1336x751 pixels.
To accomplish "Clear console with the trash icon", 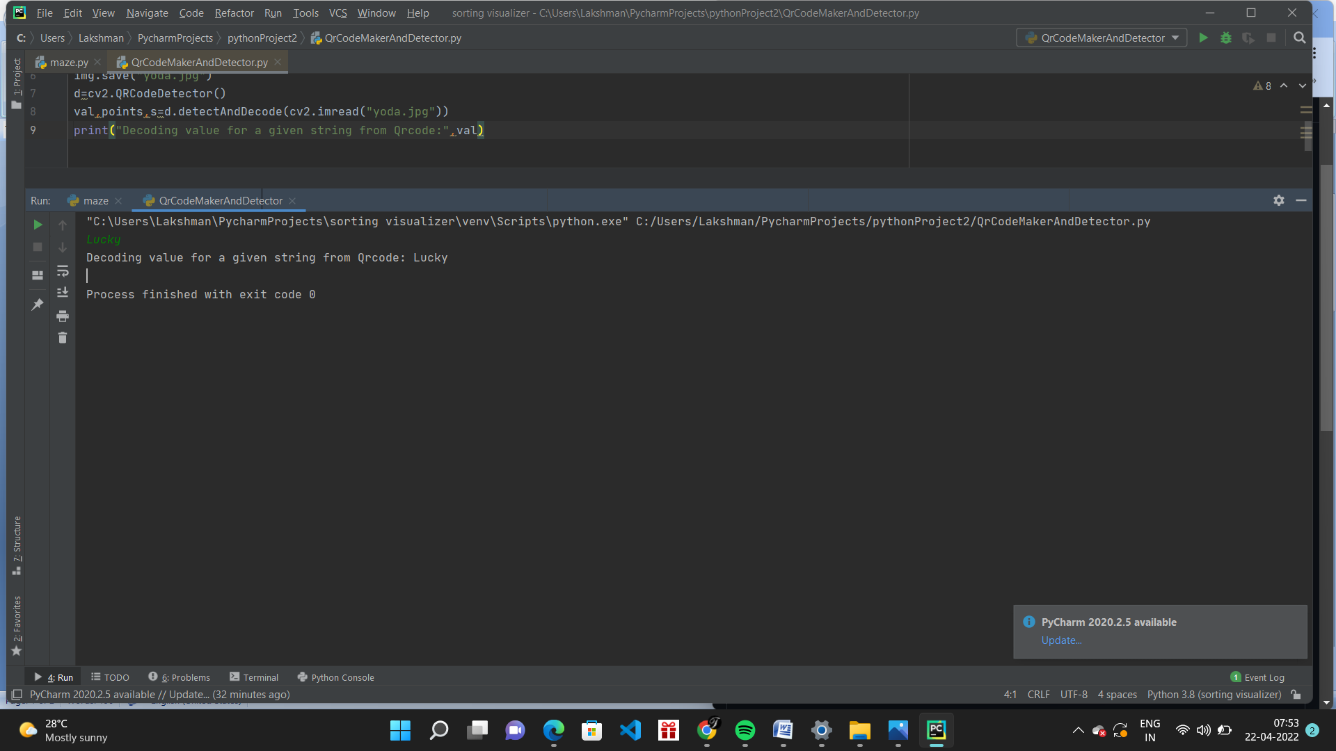I will click(x=63, y=338).
